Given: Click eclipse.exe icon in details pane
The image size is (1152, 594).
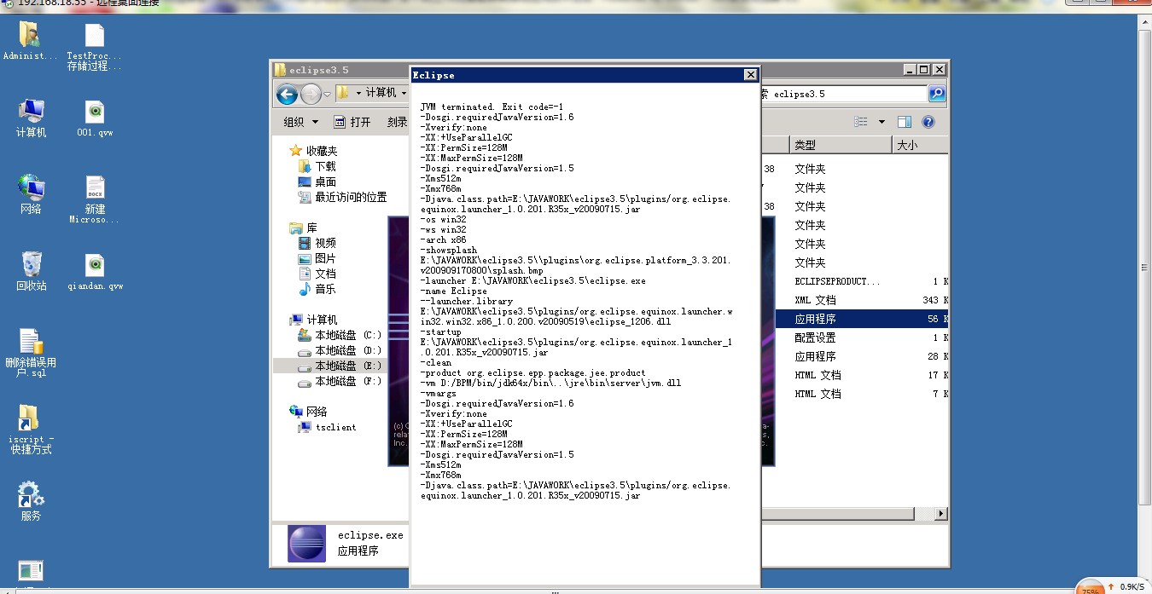Looking at the screenshot, I should pyautogui.click(x=306, y=544).
